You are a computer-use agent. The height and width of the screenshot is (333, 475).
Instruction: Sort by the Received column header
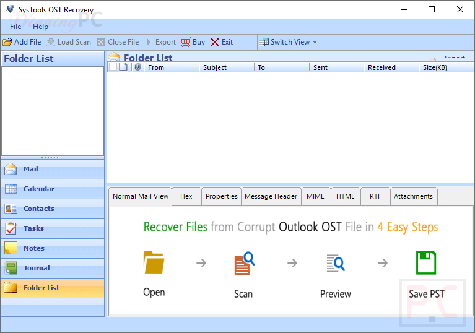[391, 67]
